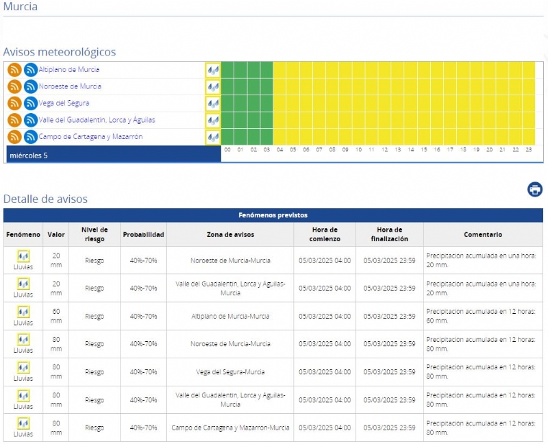Open orange RSS feed for Vega del Segura
The image size is (548, 444).
(14, 103)
